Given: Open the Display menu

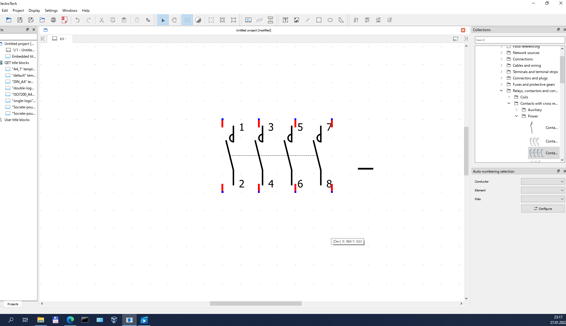Looking at the screenshot, I should click(x=34, y=10).
